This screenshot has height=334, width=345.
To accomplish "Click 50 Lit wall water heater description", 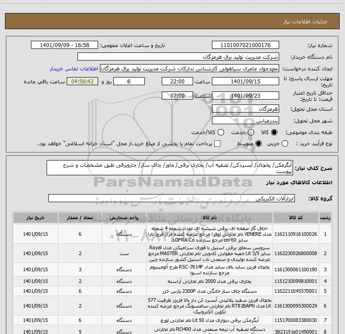I will pyautogui.click(x=210, y=320).
